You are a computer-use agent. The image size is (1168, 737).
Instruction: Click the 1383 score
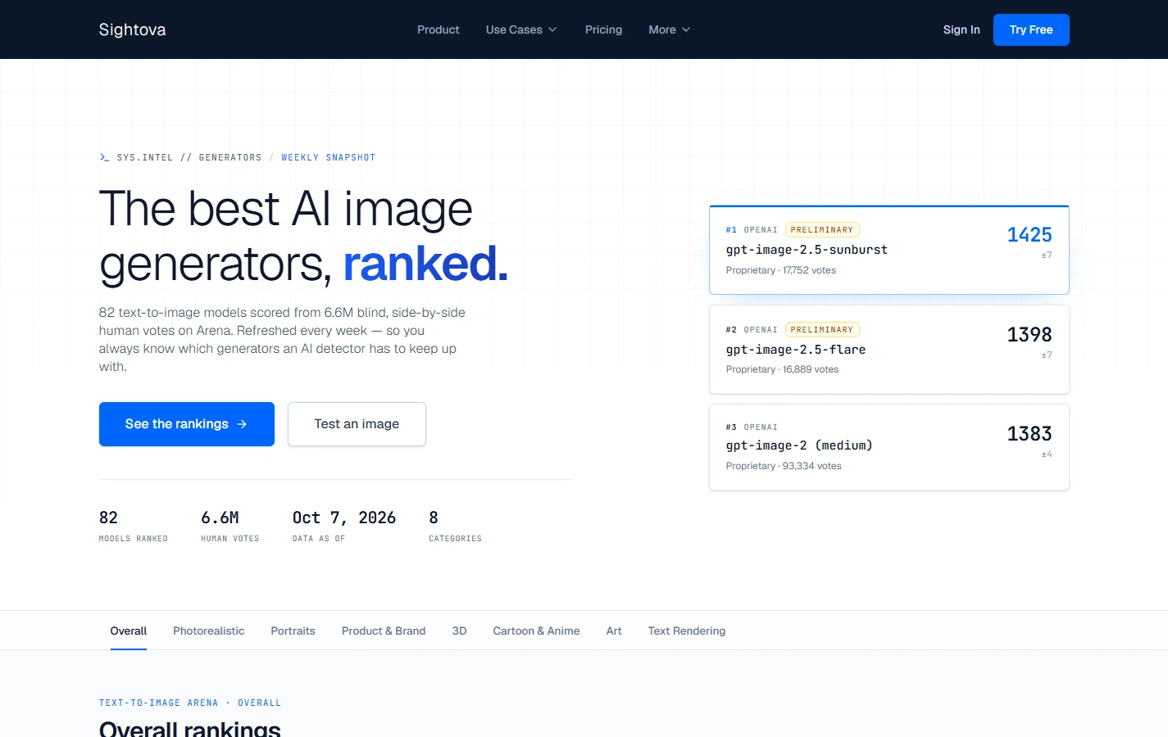pos(1029,434)
